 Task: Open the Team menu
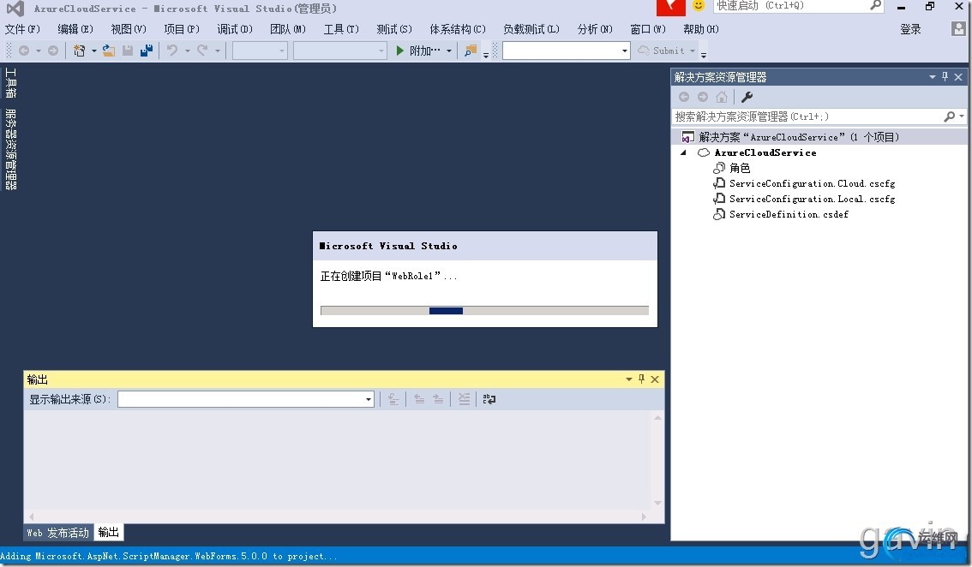[x=288, y=29]
